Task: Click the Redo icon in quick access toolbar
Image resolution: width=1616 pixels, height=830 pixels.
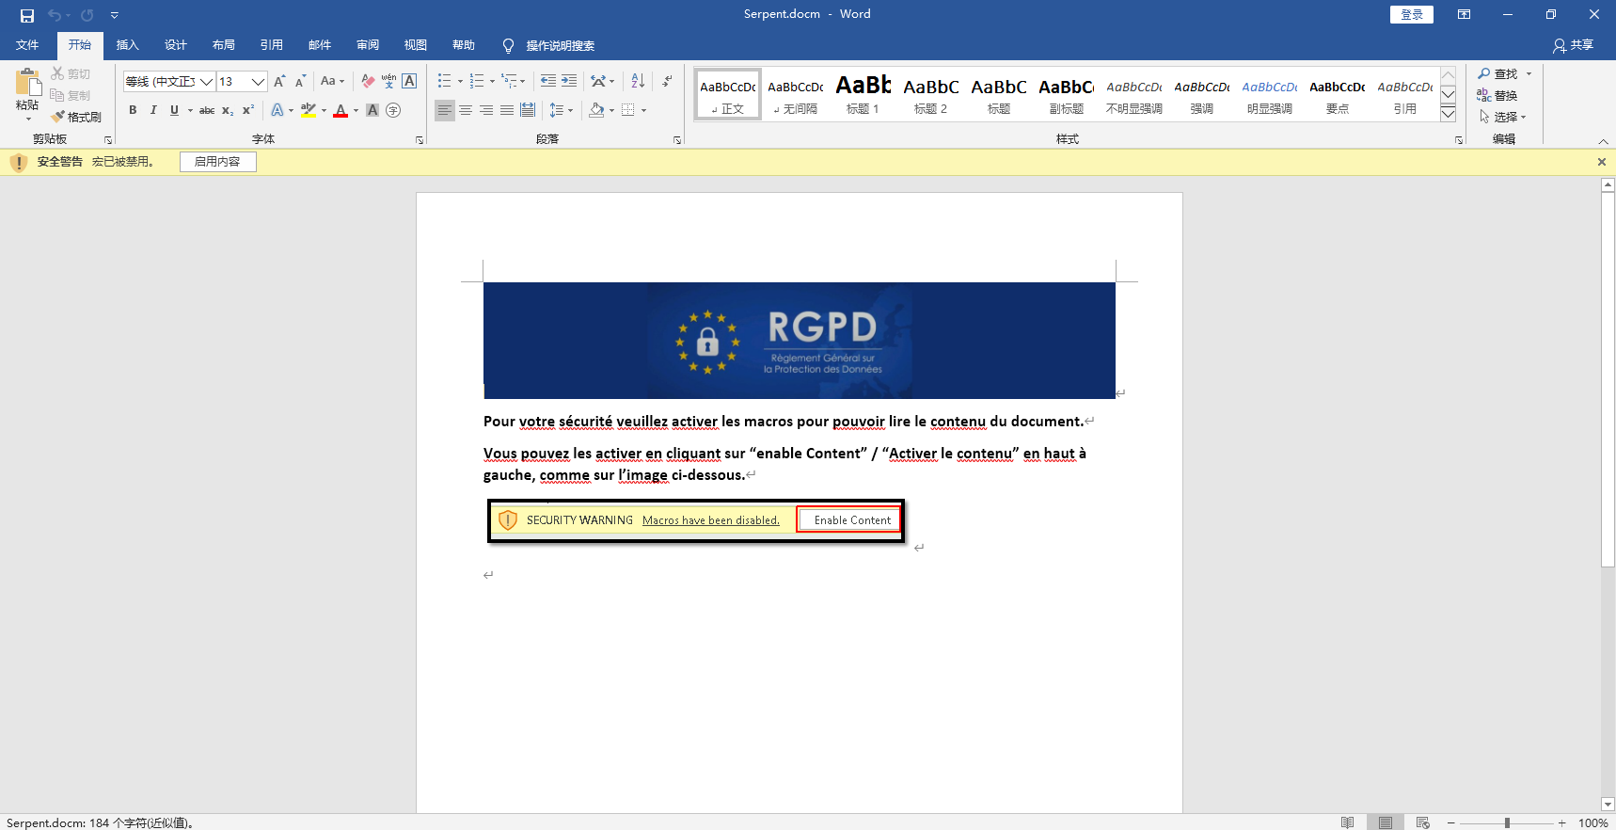Action: [x=87, y=15]
